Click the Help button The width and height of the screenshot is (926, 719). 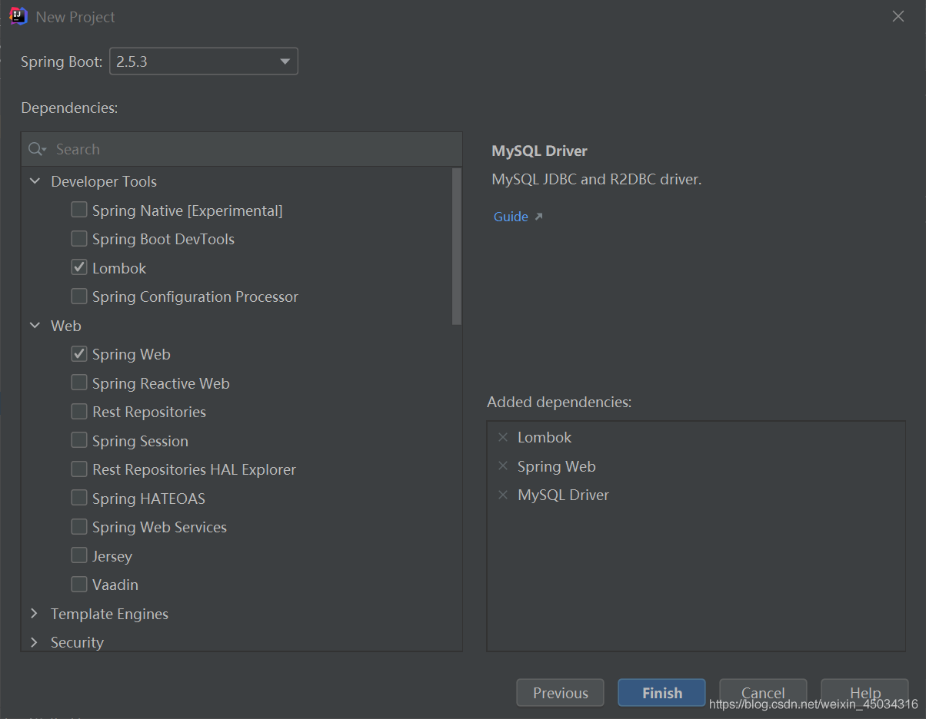click(x=864, y=693)
